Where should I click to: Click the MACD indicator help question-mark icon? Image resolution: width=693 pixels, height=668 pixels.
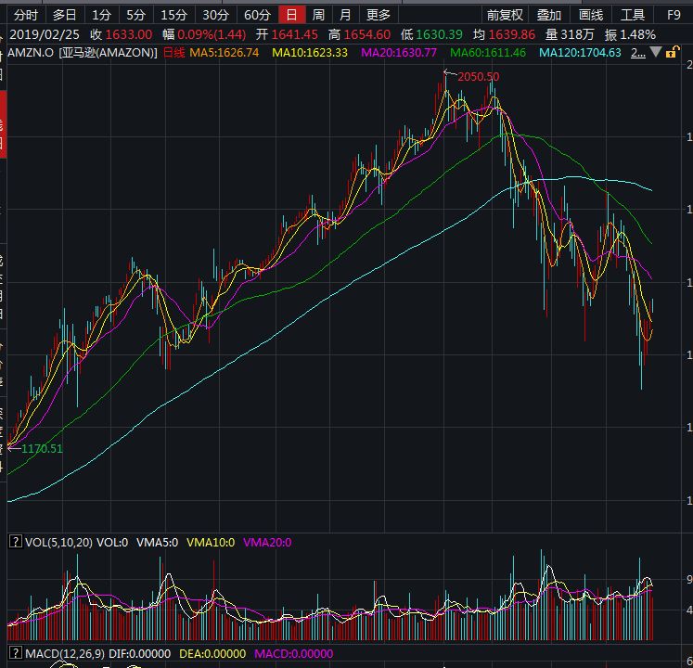tap(15, 654)
